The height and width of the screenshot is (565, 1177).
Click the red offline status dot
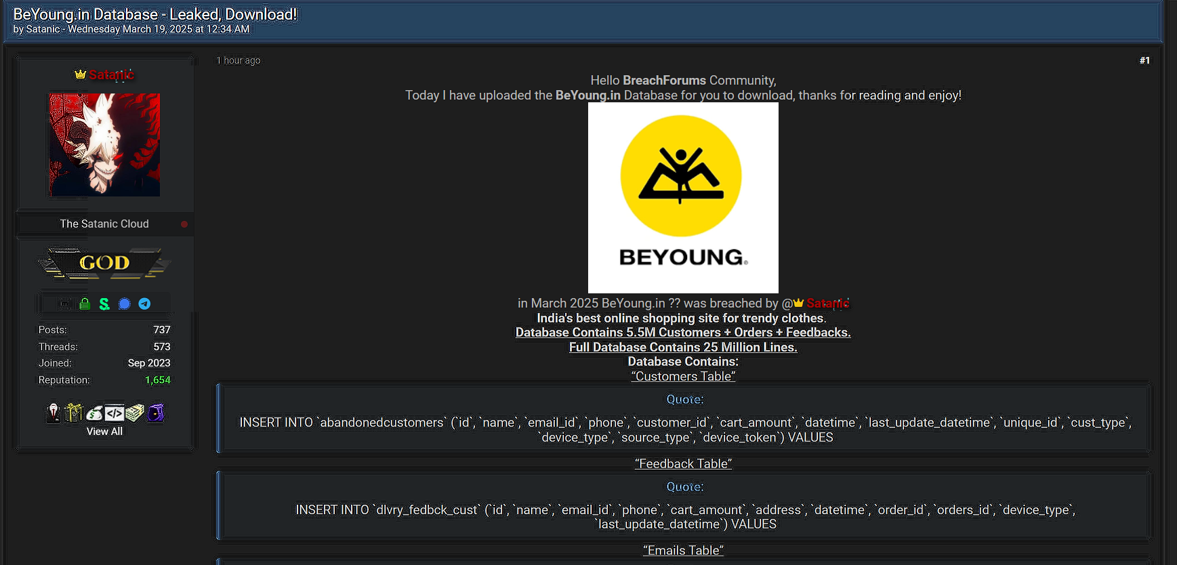click(x=184, y=224)
